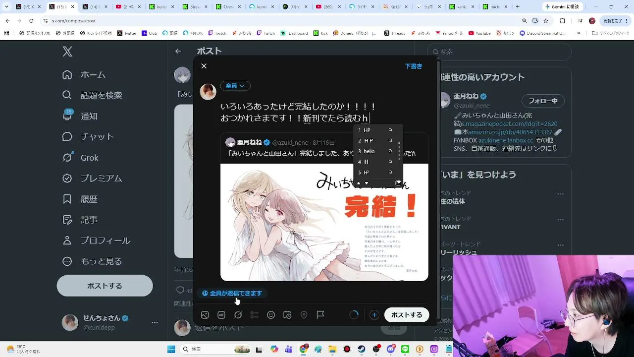This screenshot has width=634, height=357.
Task: Open 通知 notifications page
Action: tap(80, 116)
